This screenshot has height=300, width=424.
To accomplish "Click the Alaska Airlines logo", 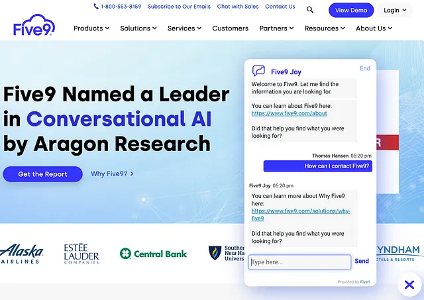I will pos(21,254).
